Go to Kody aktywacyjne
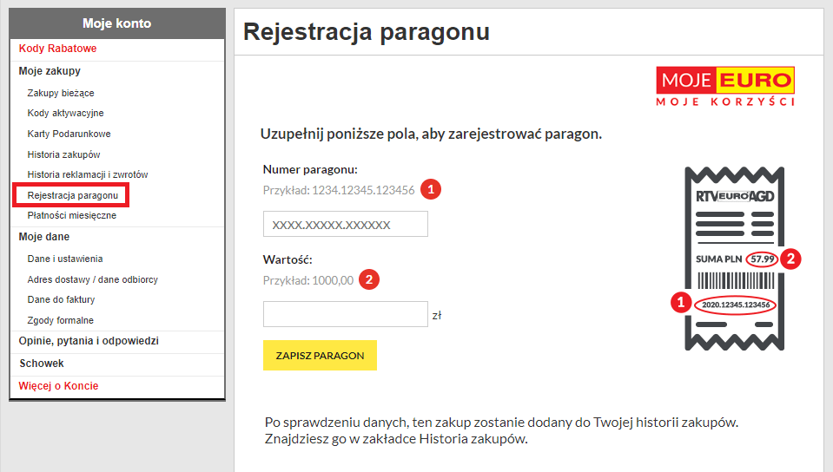 click(x=66, y=114)
